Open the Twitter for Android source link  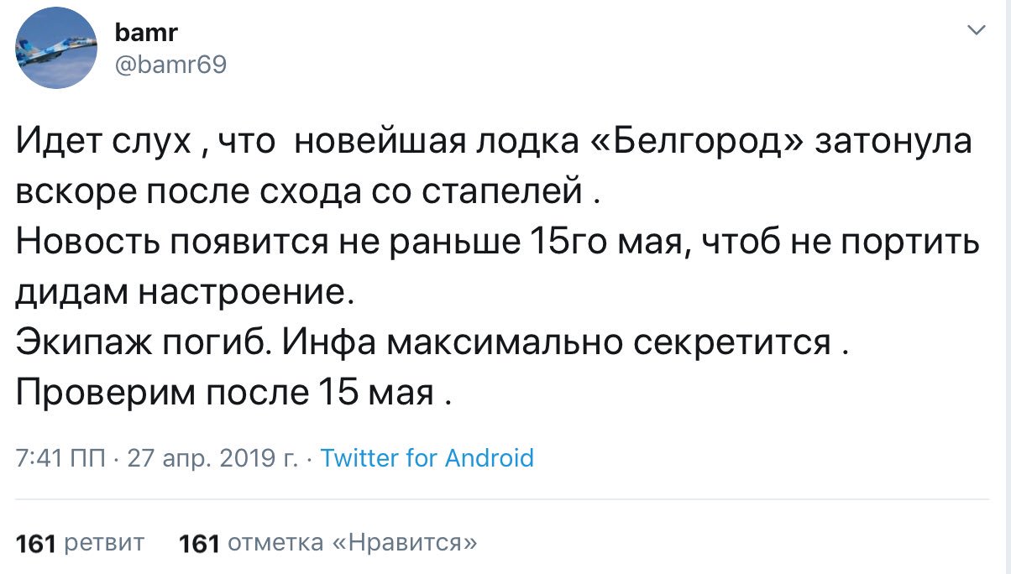[x=427, y=458]
